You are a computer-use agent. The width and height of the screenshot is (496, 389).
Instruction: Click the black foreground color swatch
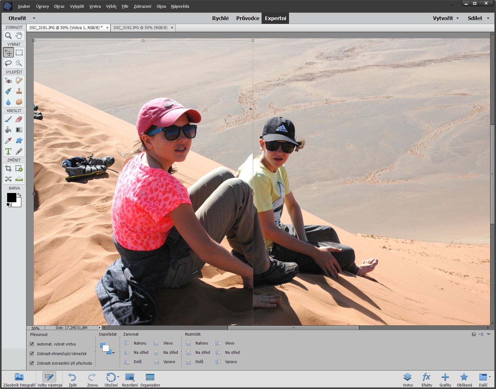click(x=12, y=198)
